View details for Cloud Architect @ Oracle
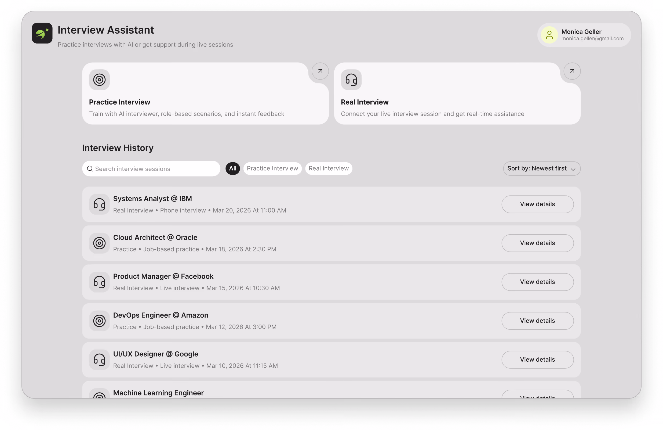 point(537,243)
